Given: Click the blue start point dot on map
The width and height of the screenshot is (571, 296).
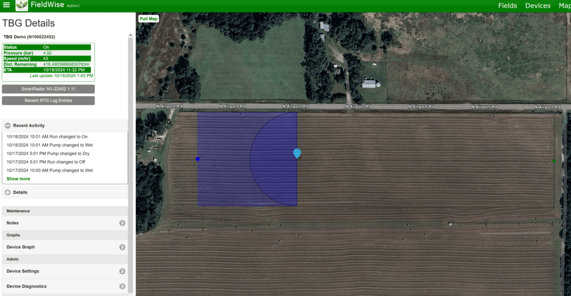Looking at the screenshot, I should tap(198, 159).
